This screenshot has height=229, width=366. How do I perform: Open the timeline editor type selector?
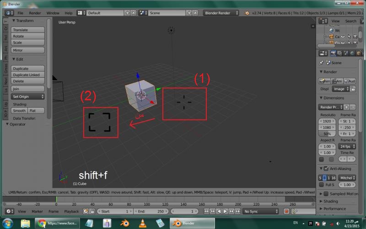tap(9, 211)
